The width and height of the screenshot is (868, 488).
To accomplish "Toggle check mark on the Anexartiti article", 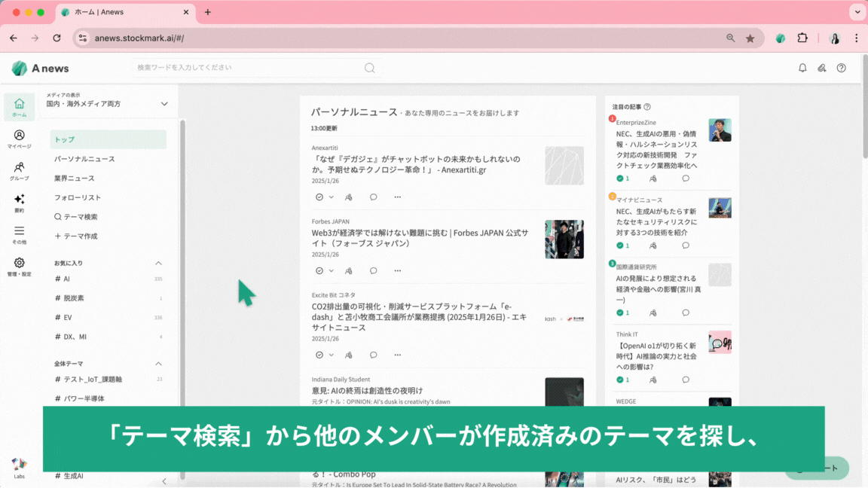I will pyautogui.click(x=319, y=197).
